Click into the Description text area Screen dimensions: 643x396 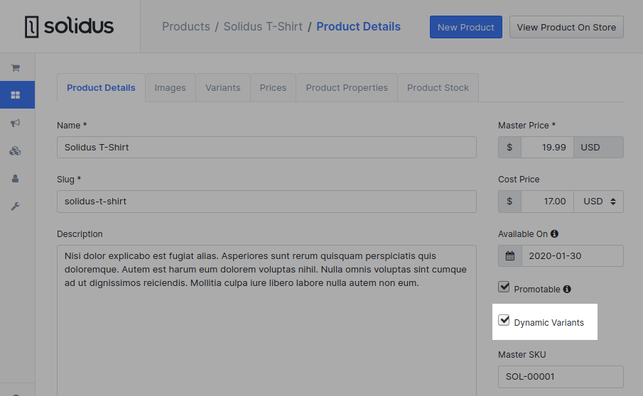click(x=266, y=320)
